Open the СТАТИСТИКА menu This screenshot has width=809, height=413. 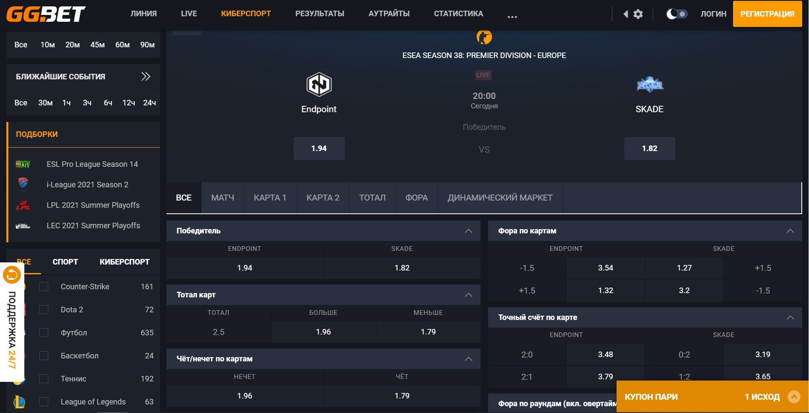[459, 14]
